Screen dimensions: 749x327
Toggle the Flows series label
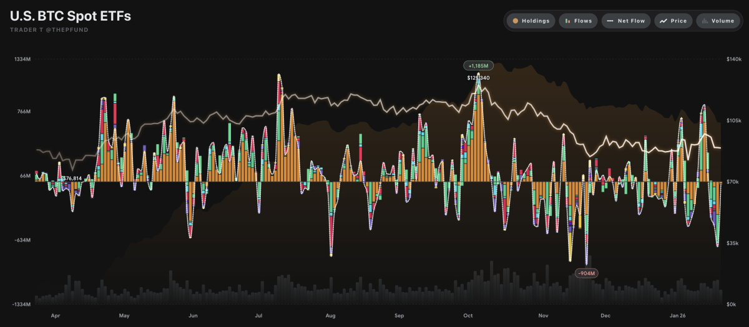584,21
